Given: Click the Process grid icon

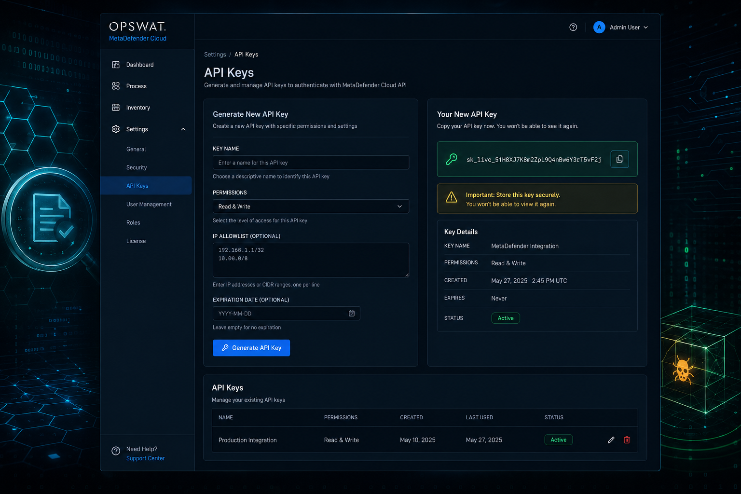Looking at the screenshot, I should (x=116, y=86).
